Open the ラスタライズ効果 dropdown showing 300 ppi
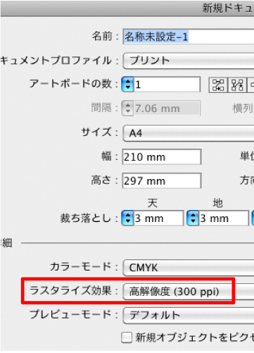This screenshot has width=254, height=353. [189, 292]
